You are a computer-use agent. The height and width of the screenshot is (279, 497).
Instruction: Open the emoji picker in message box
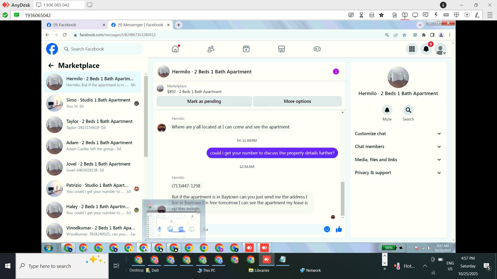point(327,229)
